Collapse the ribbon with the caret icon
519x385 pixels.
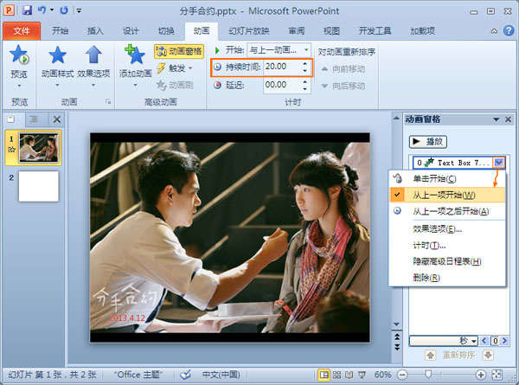click(494, 31)
